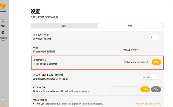
Task: Click the 使用配置文件 label
Action: [40, 60]
